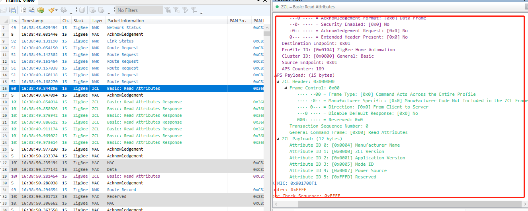Collapse the Frame Control tree node
528x211 pixels.
coord(286,88)
